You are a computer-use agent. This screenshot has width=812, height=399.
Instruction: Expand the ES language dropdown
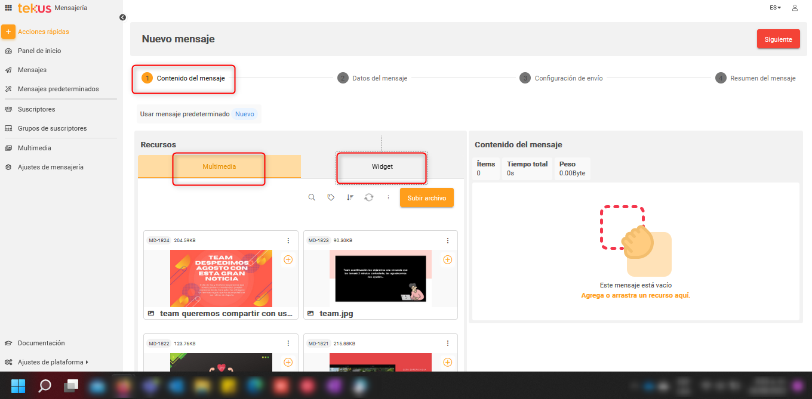pos(775,8)
